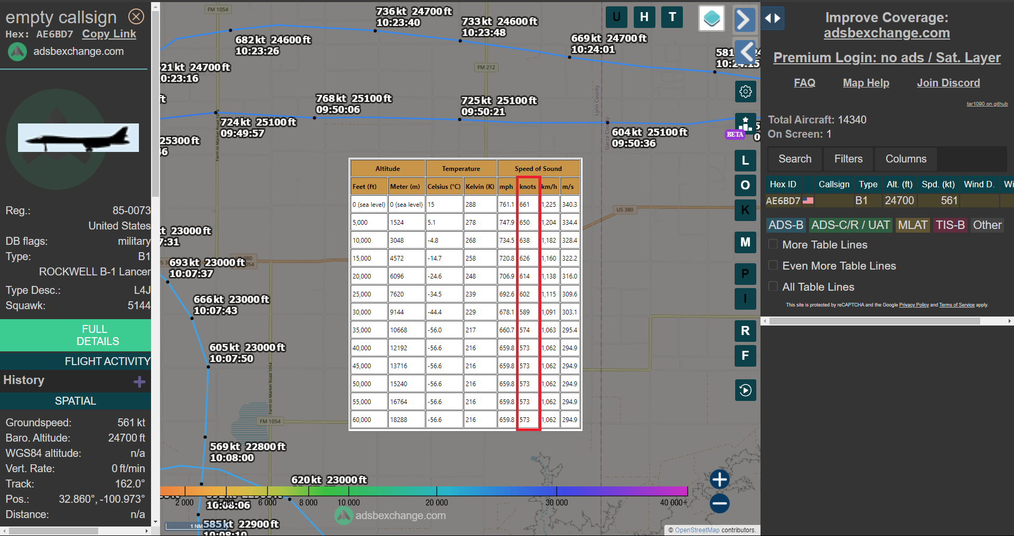Enable More Table Lines checkbox

pos(773,244)
